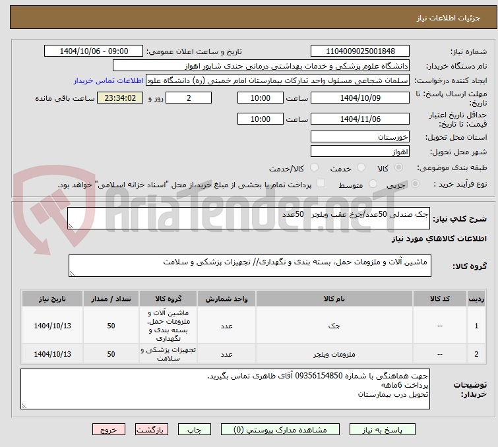The image size is (498, 447).
Task: Click the شرح کلی نیاز description textarea
Action: coord(249,218)
